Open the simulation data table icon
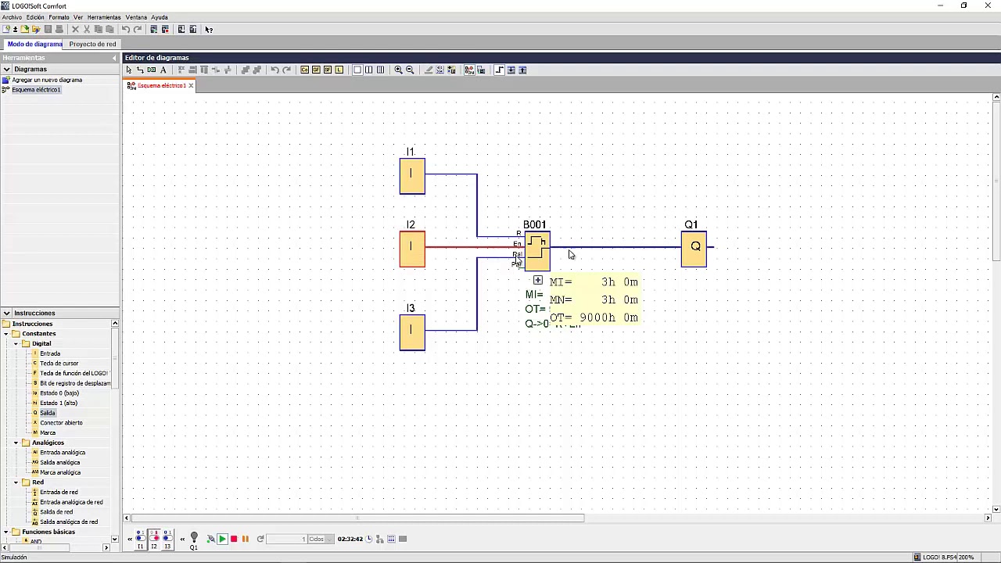Viewport: 1001px width, 563px height. pos(392,539)
